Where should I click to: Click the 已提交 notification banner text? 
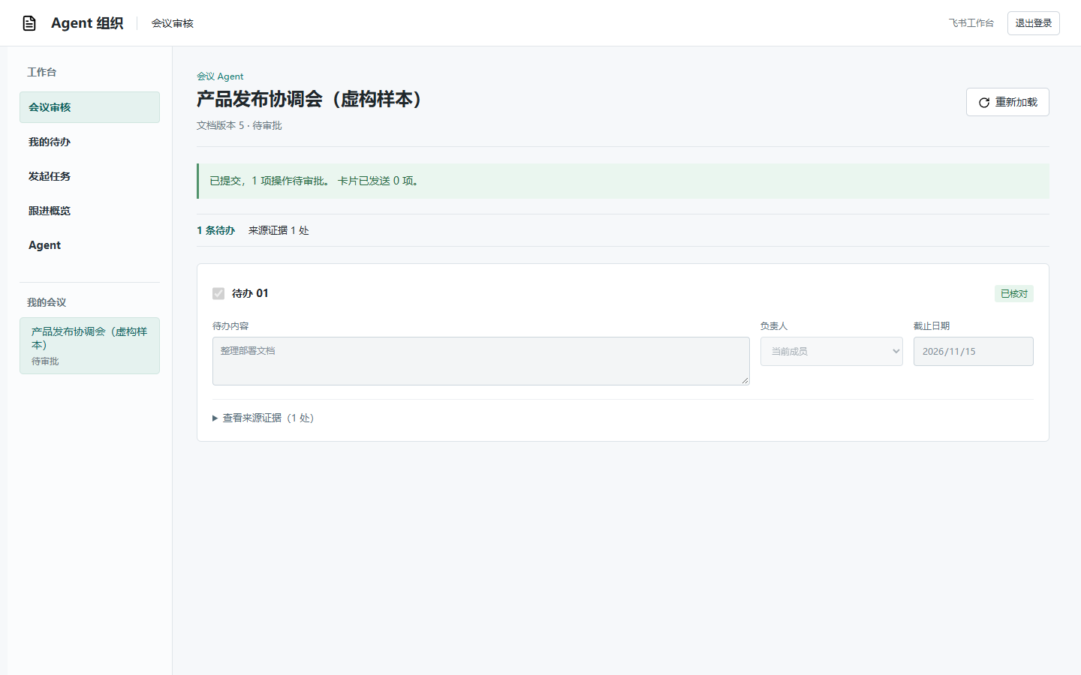pyautogui.click(x=314, y=181)
